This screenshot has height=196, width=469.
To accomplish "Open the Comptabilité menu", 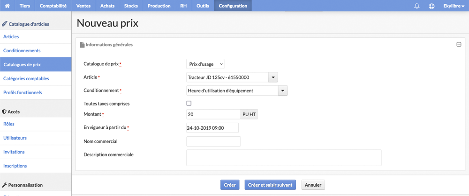I will click(53, 6).
